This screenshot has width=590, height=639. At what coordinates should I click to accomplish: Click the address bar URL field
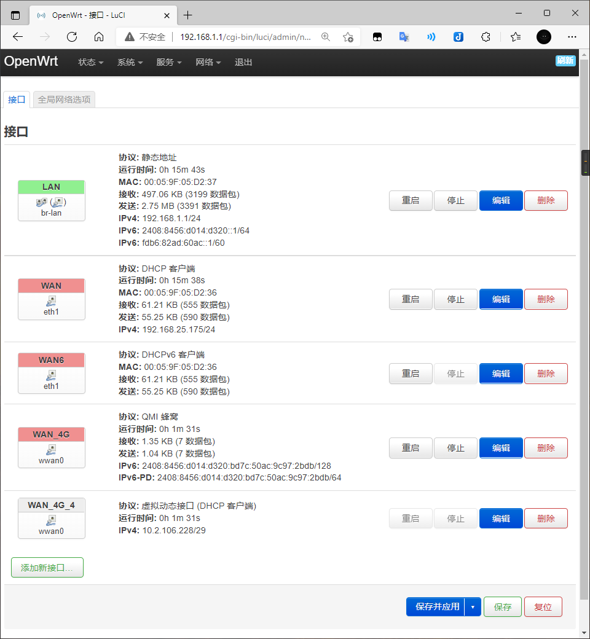coord(245,37)
